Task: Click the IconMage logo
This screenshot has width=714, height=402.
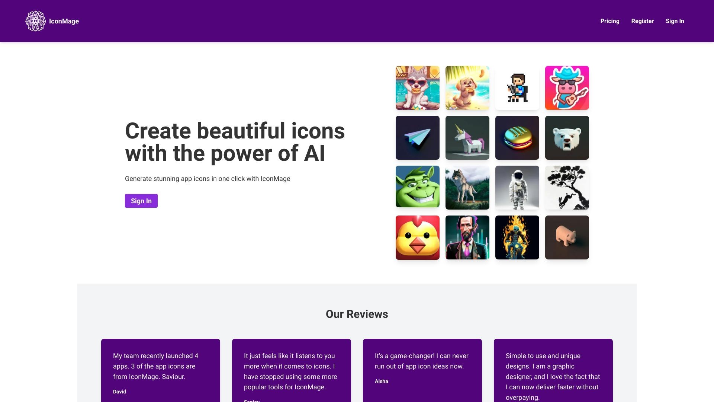Action: point(52,21)
